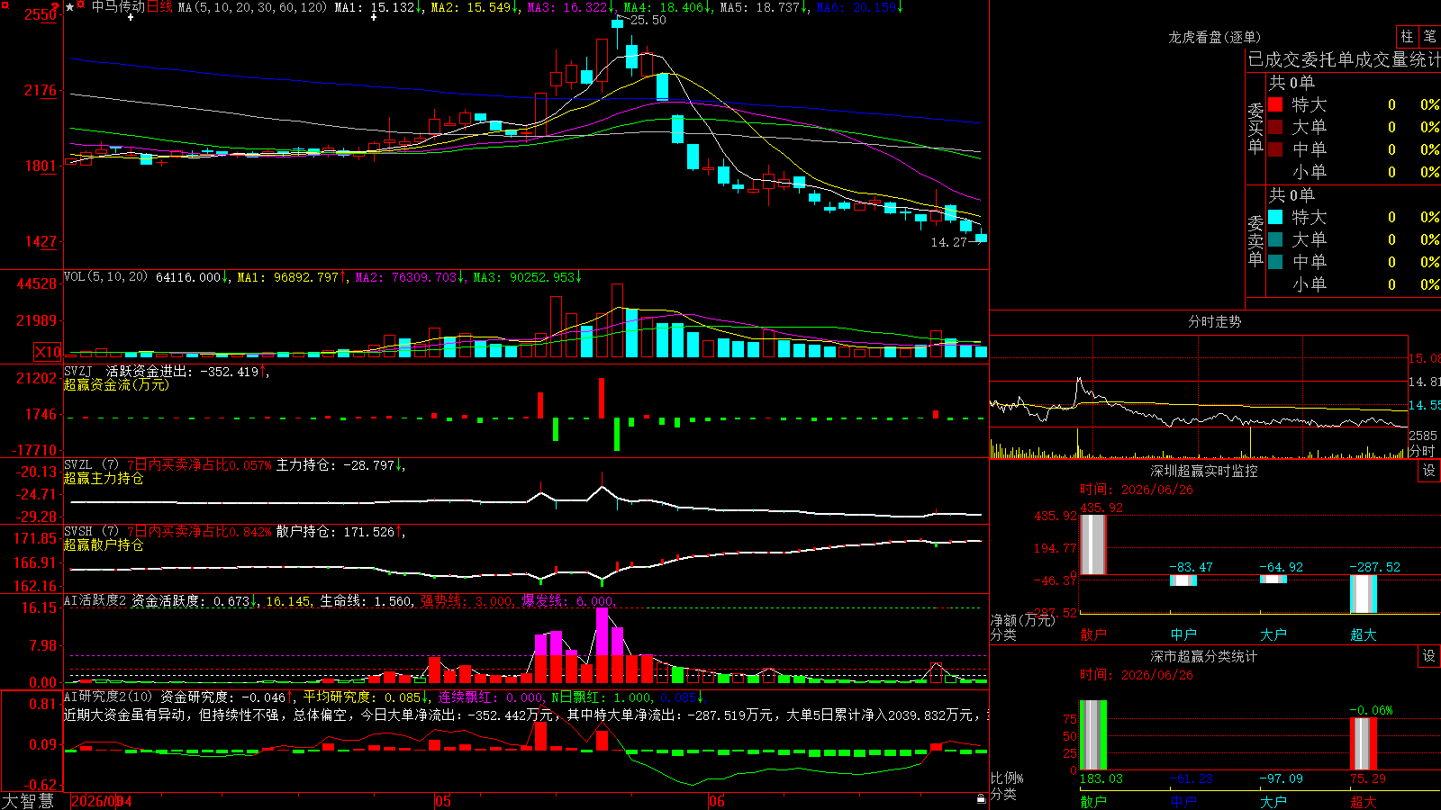Click the 深圳超赢实时监控 panel title
The width and height of the screenshot is (1441, 810).
(x=1204, y=471)
